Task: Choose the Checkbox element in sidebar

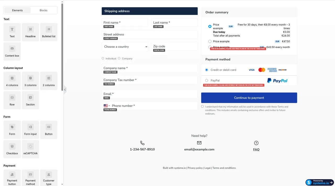Action: 12,149
